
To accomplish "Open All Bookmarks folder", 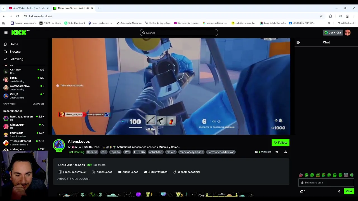I will (346, 23).
